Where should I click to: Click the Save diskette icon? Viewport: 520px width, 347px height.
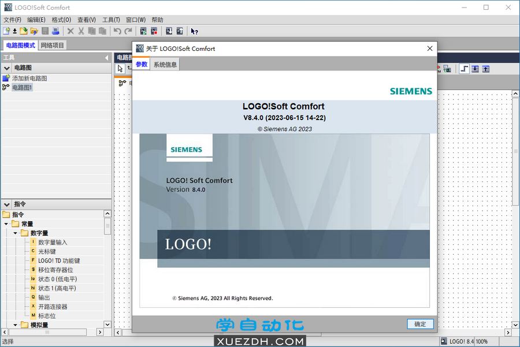(x=45, y=31)
